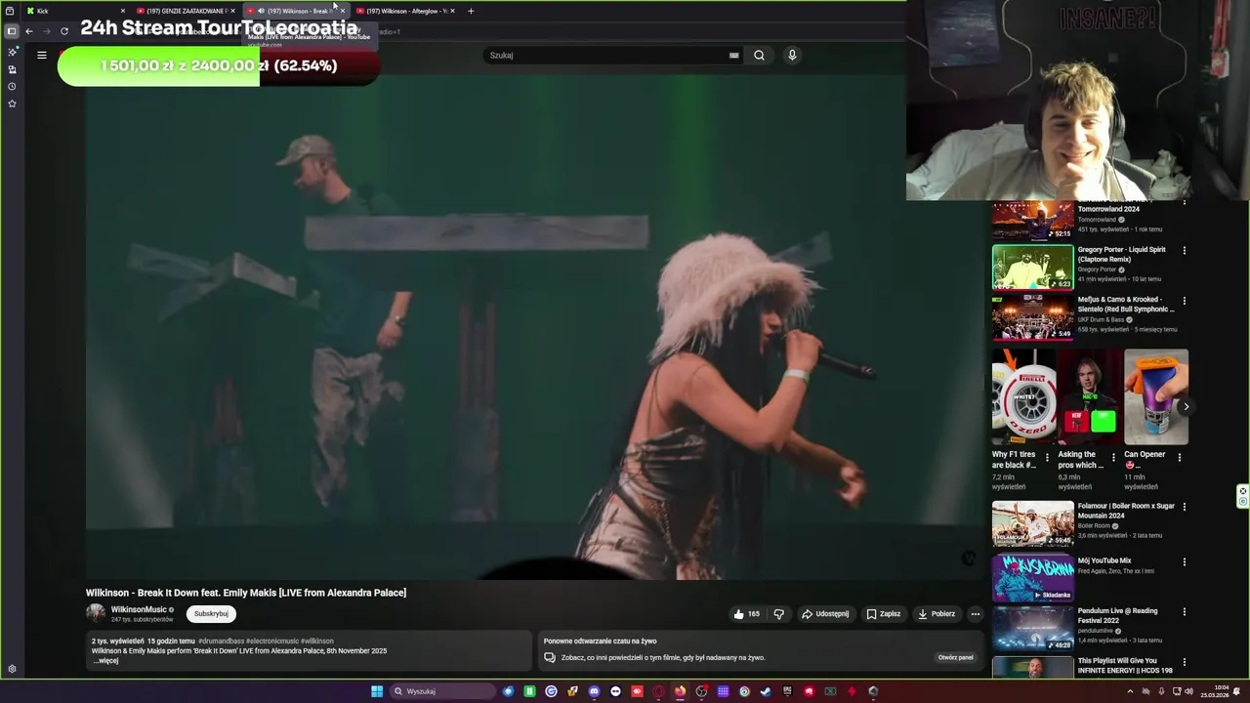This screenshot has width=1250, height=703.
Task: Open Discord from the taskbar
Action: click(x=594, y=691)
